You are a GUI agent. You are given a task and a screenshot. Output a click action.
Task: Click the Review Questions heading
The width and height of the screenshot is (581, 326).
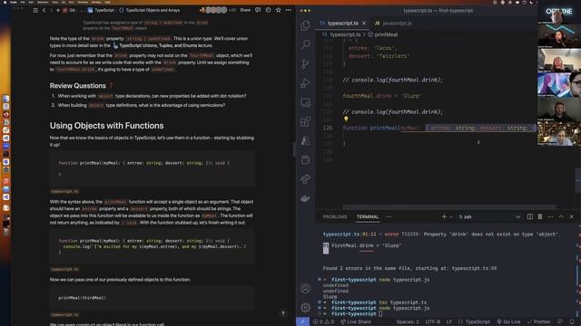78,86
